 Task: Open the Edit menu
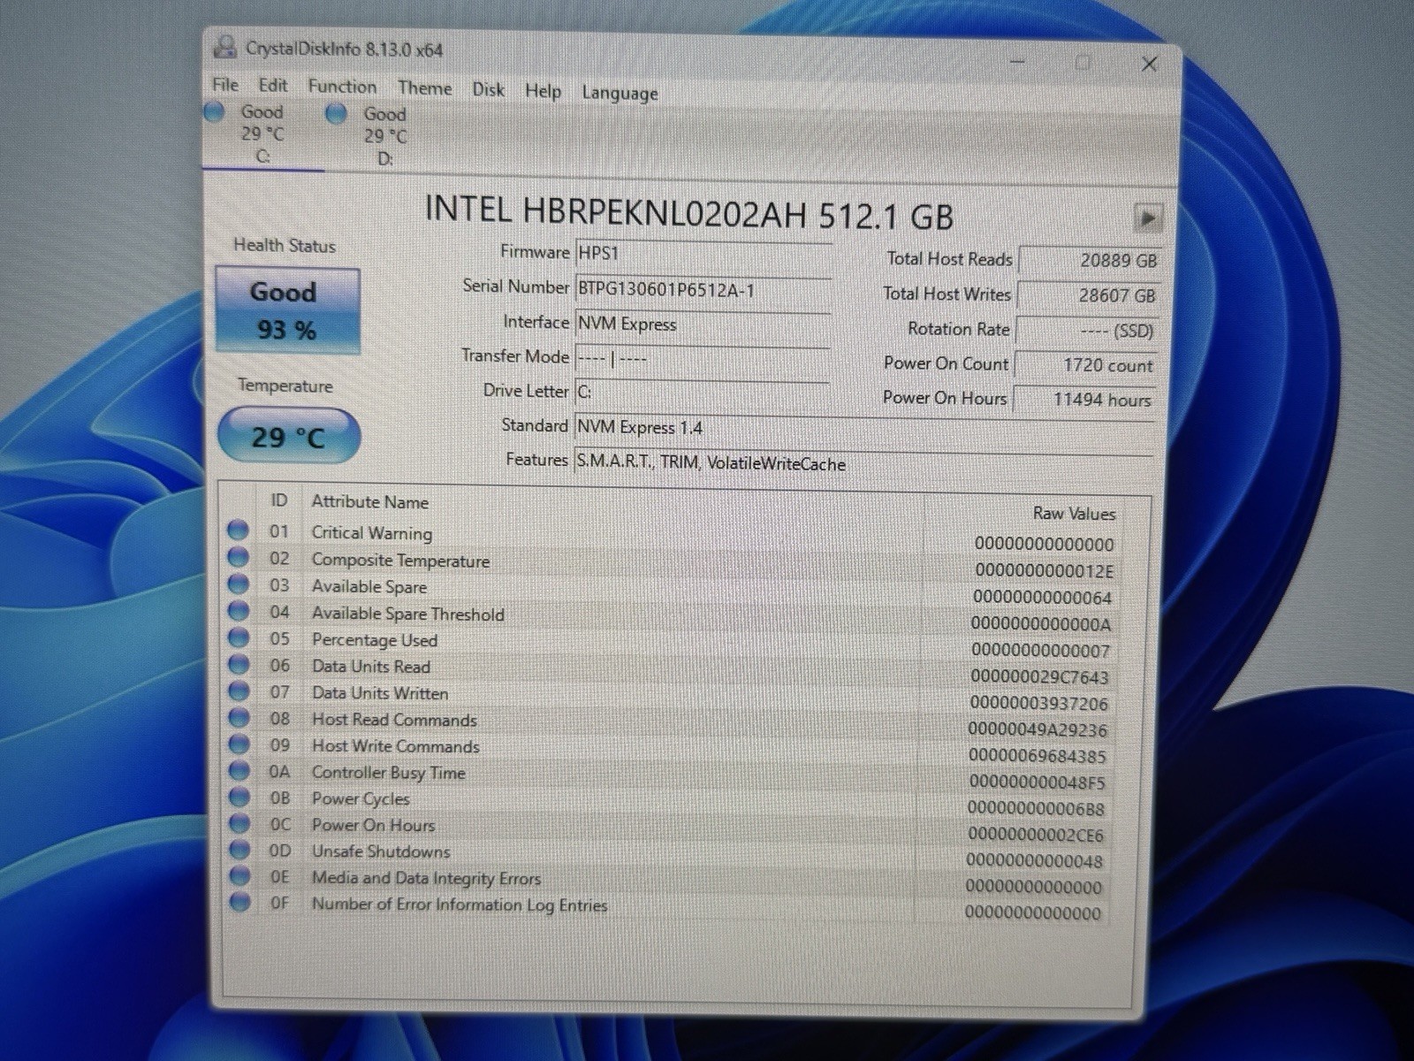(272, 86)
